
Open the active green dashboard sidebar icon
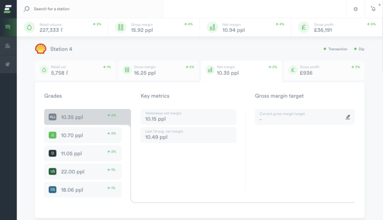tap(7, 27)
